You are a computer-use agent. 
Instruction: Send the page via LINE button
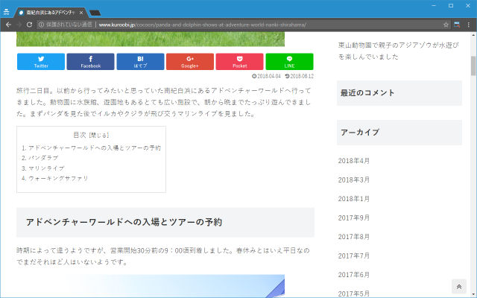289,61
